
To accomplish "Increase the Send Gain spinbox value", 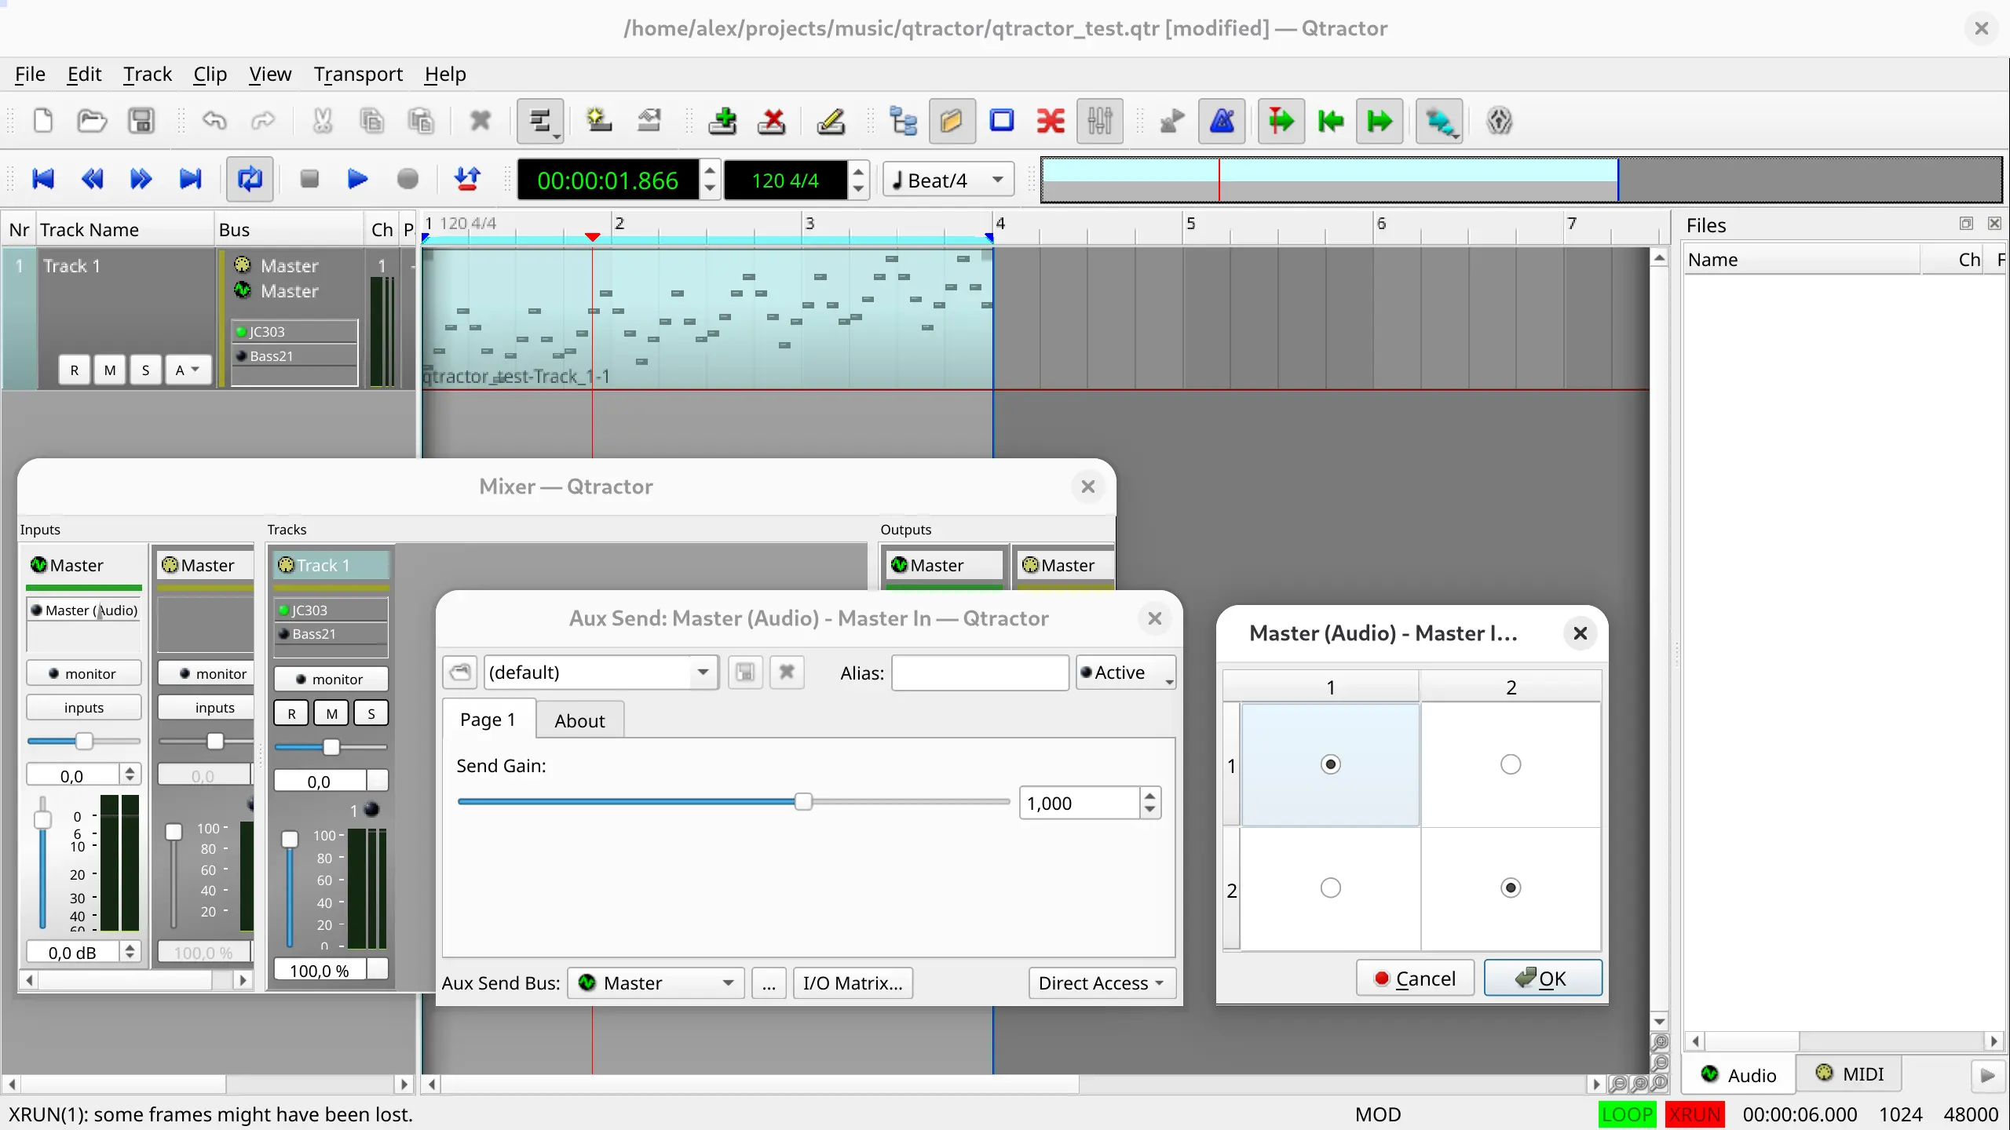I will pyautogui.click(x=1150, y=796).
